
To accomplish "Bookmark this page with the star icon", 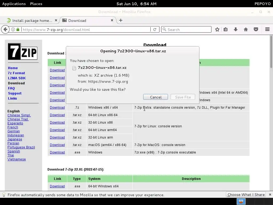I will point(217,29).
